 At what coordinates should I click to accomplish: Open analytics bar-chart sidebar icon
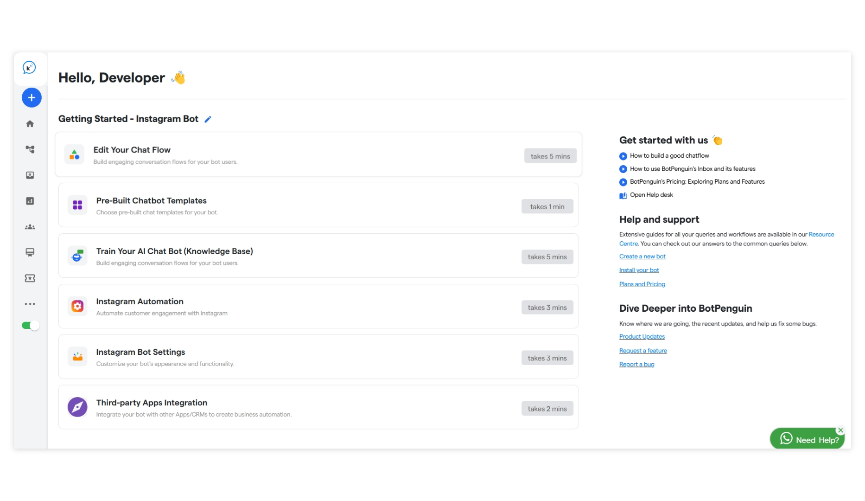coord(30,201)
